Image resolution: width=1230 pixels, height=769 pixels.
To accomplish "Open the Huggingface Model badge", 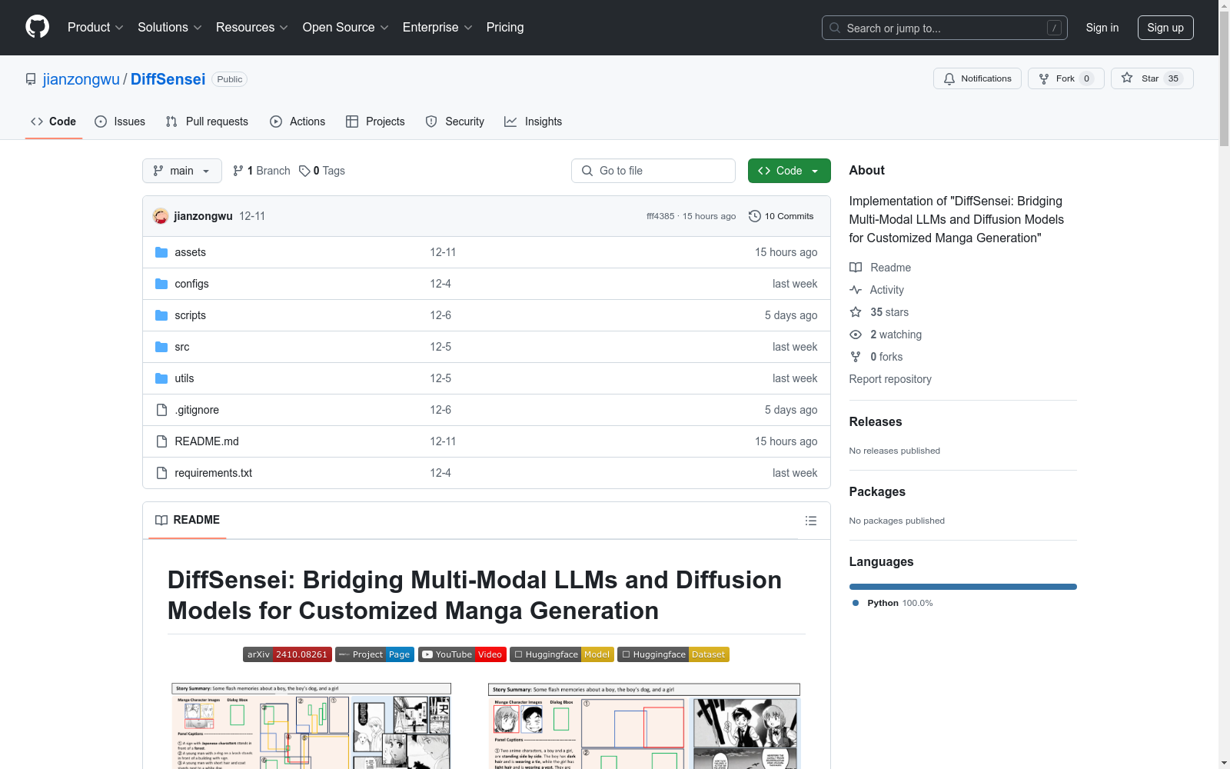I will (562, 654).
